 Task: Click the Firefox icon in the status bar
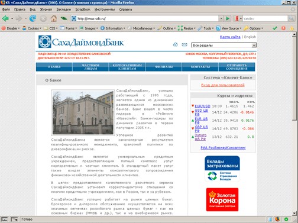(278, 219)
